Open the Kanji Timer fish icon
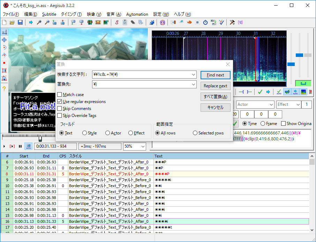Image resolution: width=316 pixels, height=242 pixels. (x=189, y=22)
